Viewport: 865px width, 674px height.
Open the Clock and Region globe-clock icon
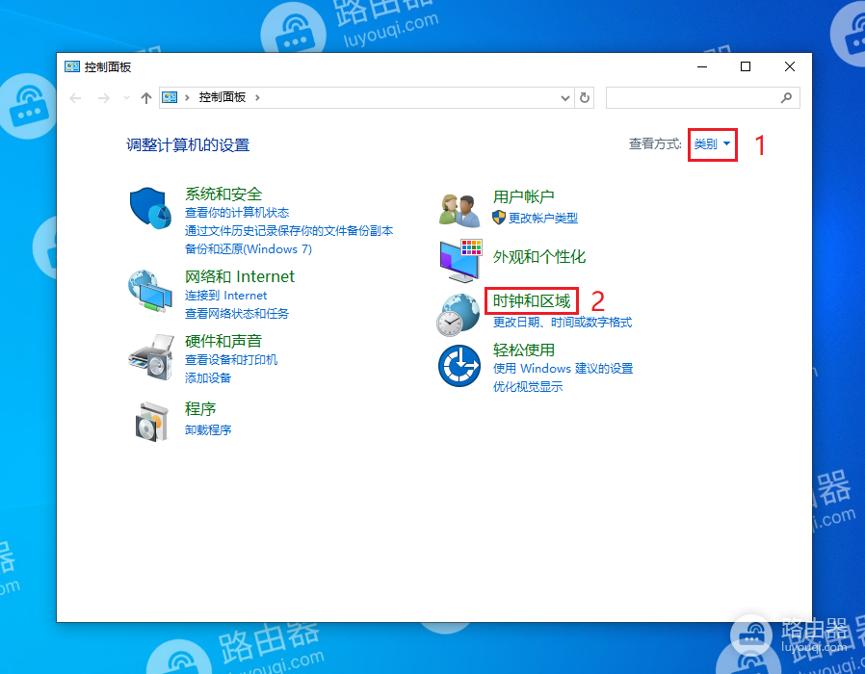[x=459, y=315]
